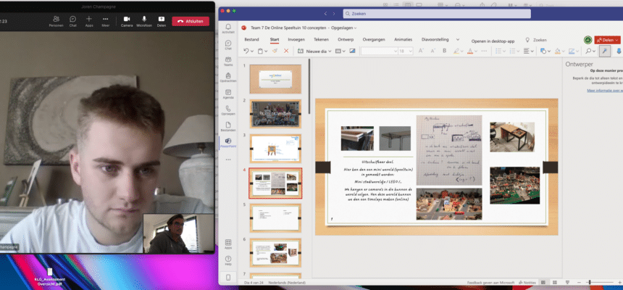Click Feedback geven aan Microsoft
Viewport: 623px width, 290px height.
490,283
